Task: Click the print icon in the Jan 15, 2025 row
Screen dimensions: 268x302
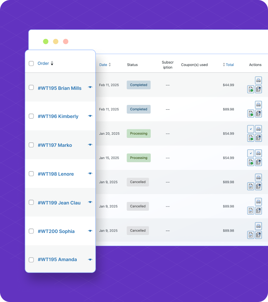Action: (x=258, y=153)
